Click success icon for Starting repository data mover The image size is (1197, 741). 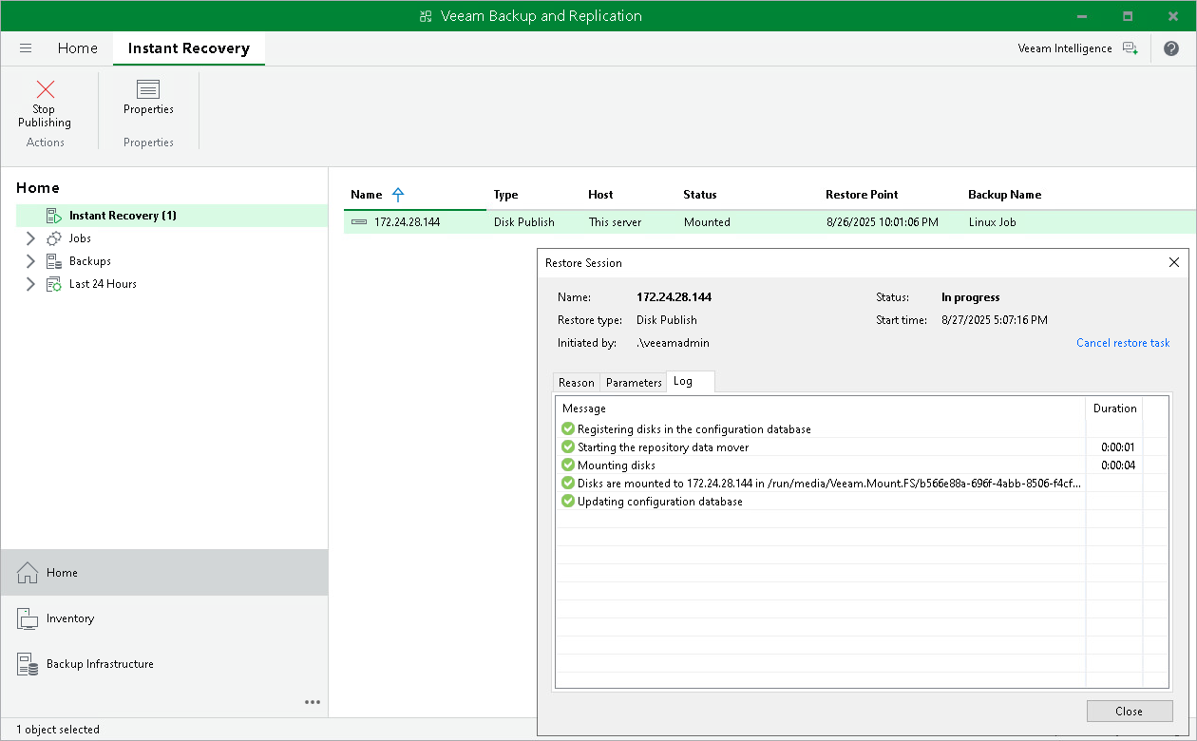[568, 447]
